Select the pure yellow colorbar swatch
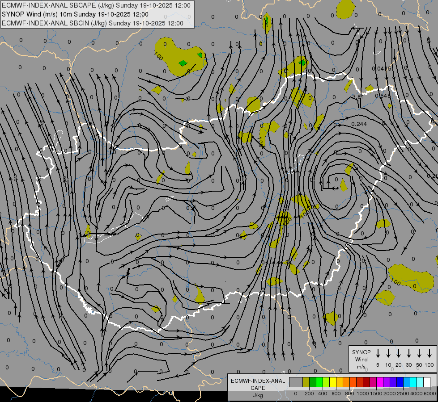438x402 pixels. coord(333,382)
